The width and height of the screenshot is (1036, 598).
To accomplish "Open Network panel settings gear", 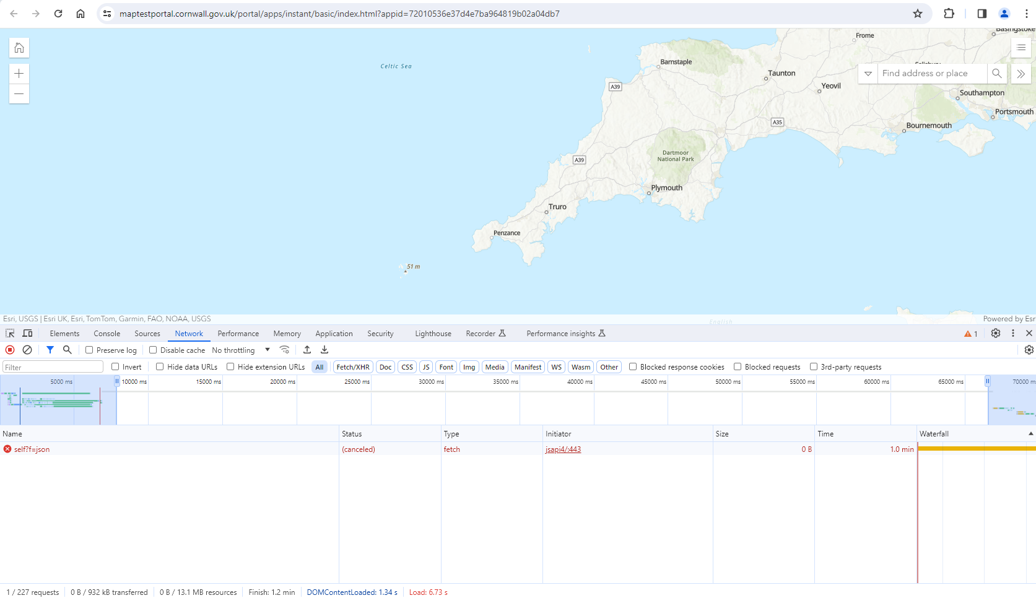I will pyautogui.click(x=1029, y=350).
